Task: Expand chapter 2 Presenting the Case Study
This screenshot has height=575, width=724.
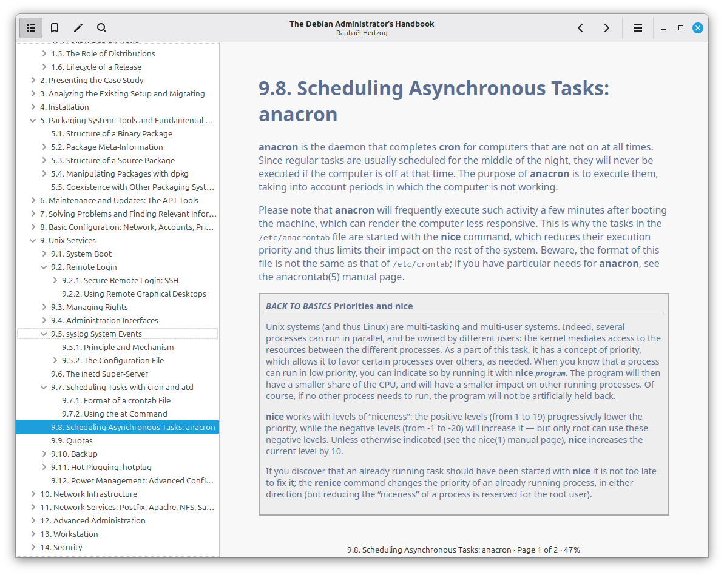Action: (33, 80)
